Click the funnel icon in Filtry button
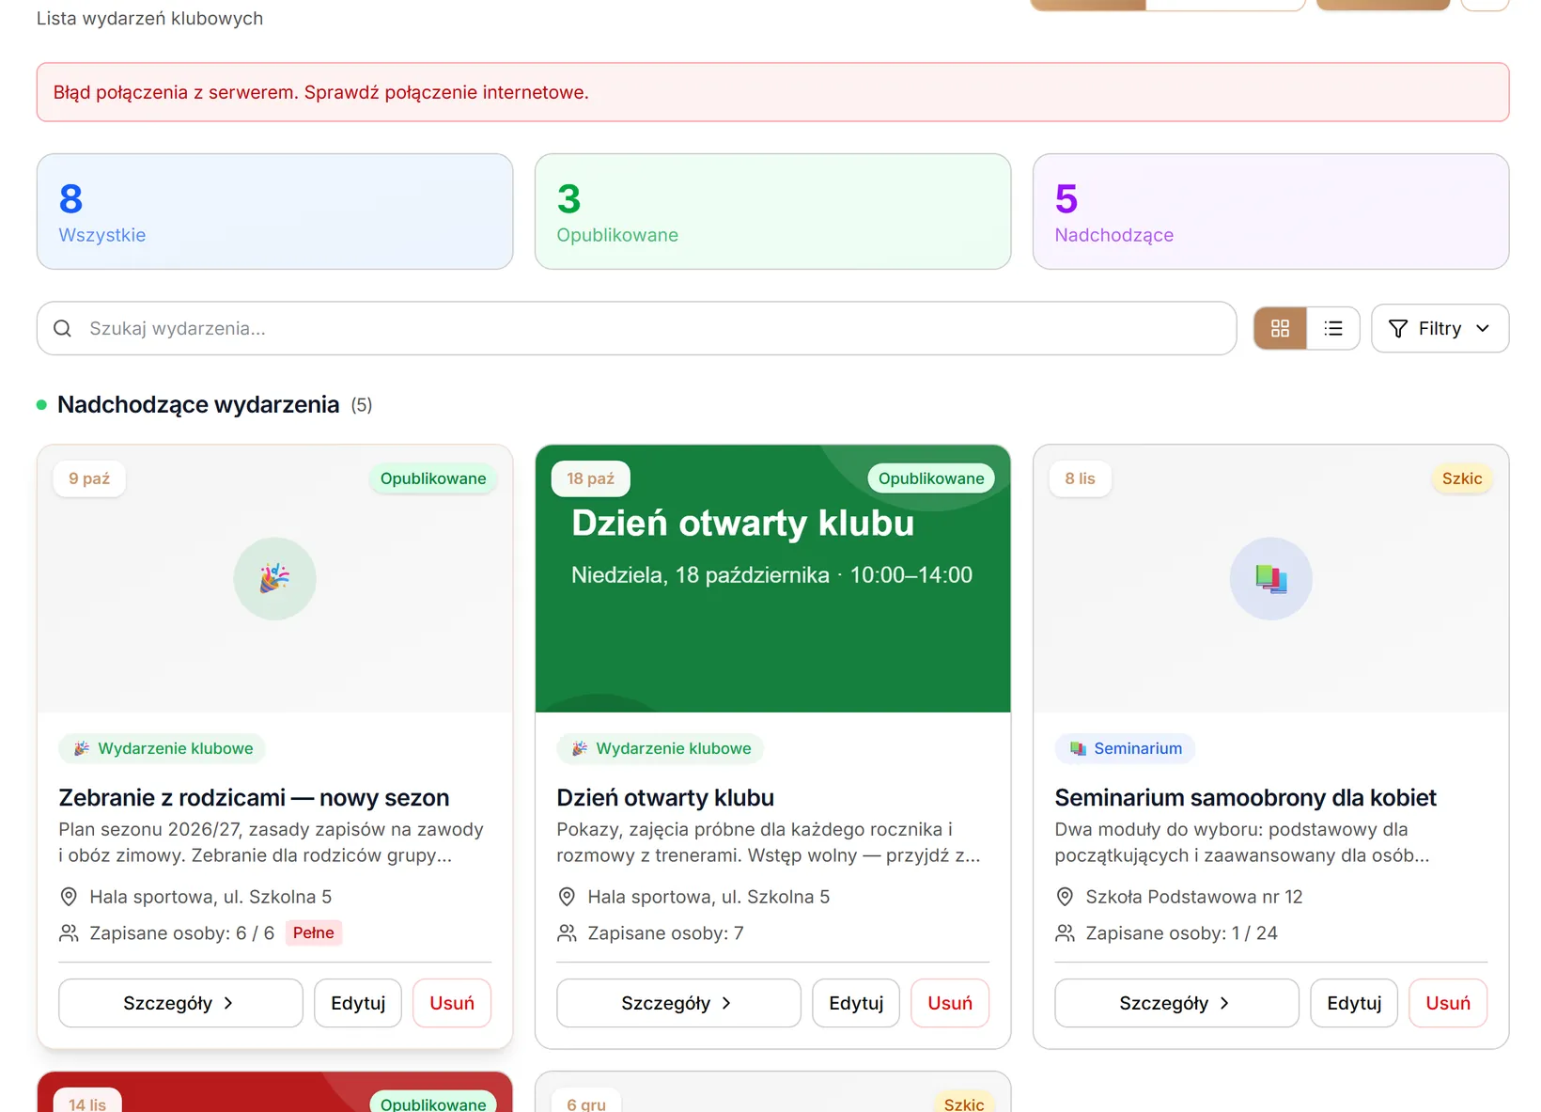 point(1398,328)
